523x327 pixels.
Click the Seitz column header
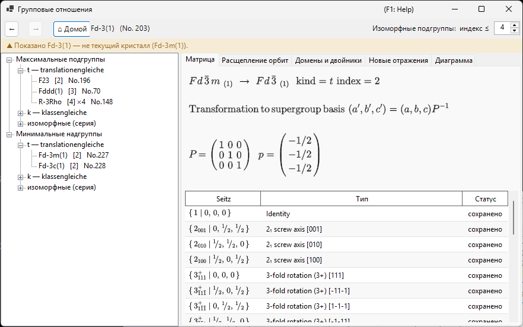click(223, 198)
